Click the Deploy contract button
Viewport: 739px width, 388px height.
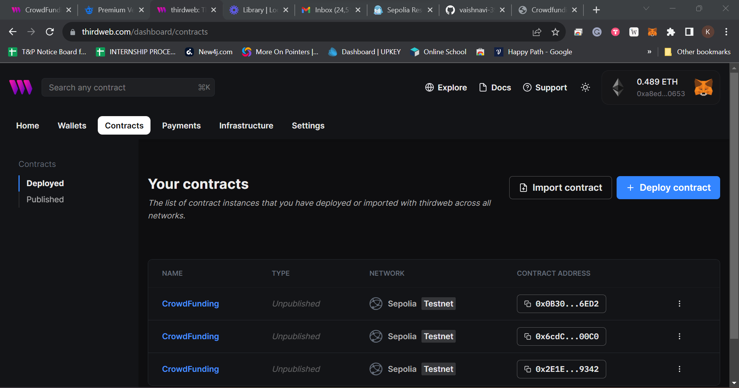[668, 188]
